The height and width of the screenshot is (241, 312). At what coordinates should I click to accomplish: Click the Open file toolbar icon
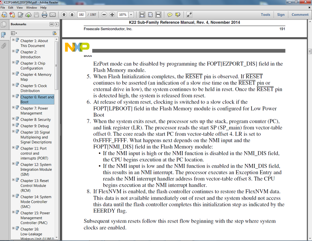click(4, 15)
